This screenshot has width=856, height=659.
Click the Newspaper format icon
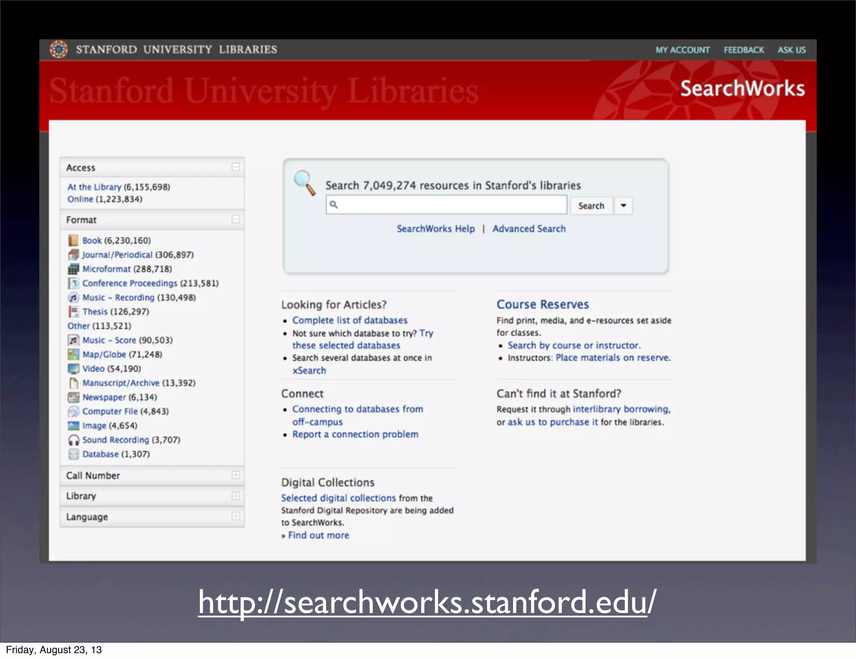pyautogui.click(x=73, y=397)
